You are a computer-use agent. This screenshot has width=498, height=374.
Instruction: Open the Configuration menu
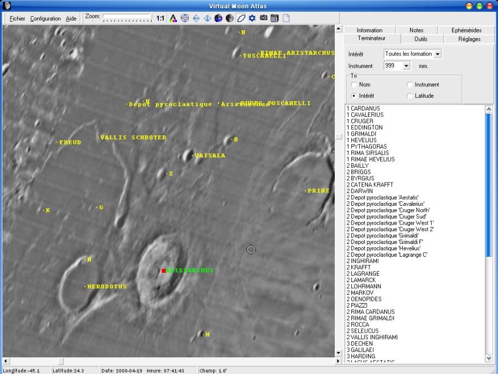pyautogui.click(x=45, y=18)
